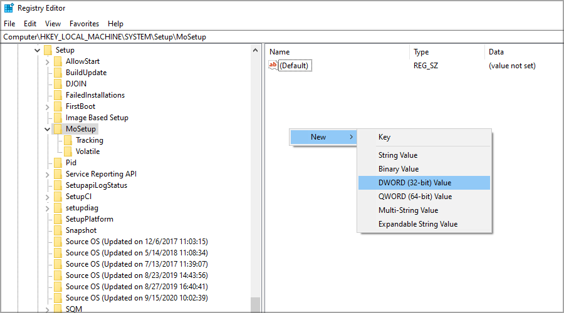This screenshot has width=564, height=313.
Task: Collapse the MoSetup key in tree
Action: point(48,129)
